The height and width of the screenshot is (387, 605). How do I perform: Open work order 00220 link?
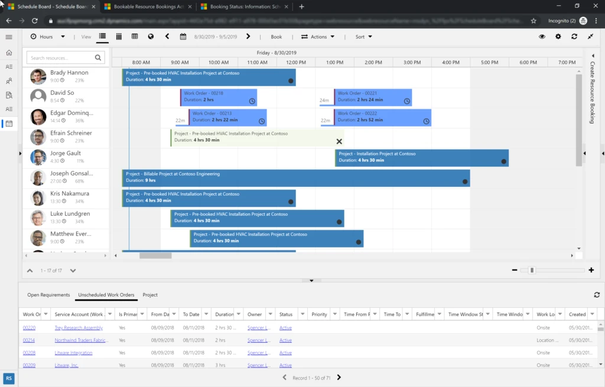pos(29,327)
